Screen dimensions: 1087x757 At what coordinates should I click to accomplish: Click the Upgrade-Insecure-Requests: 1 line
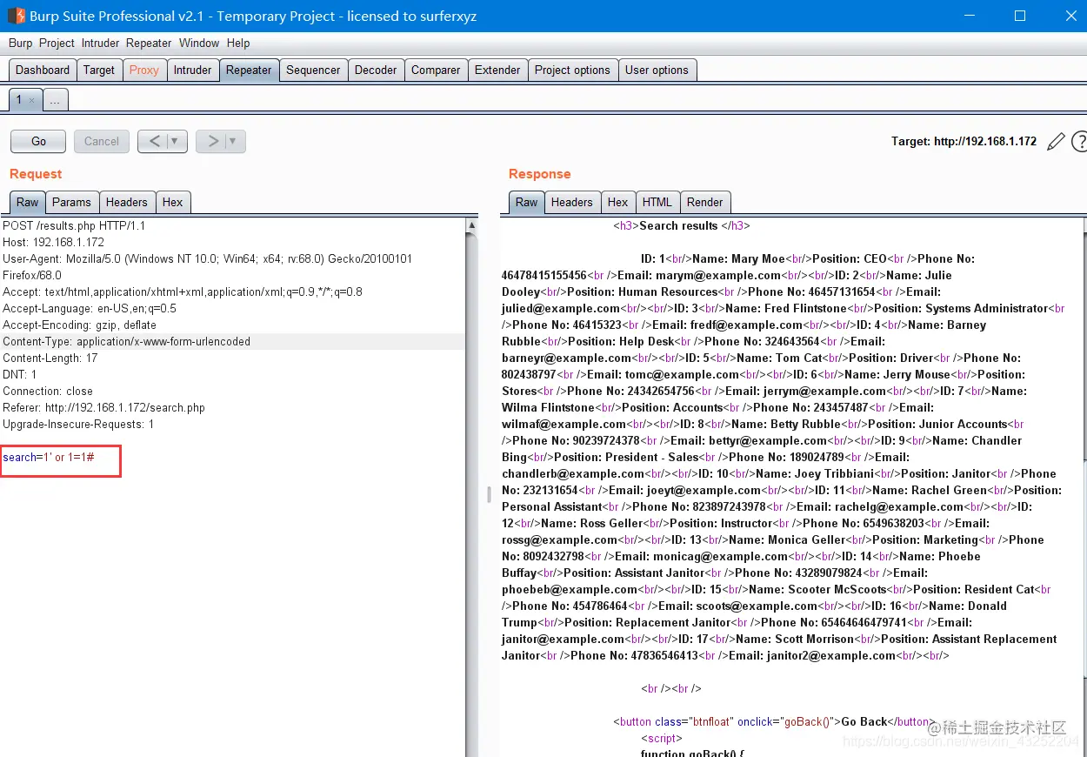click(78, 425)
